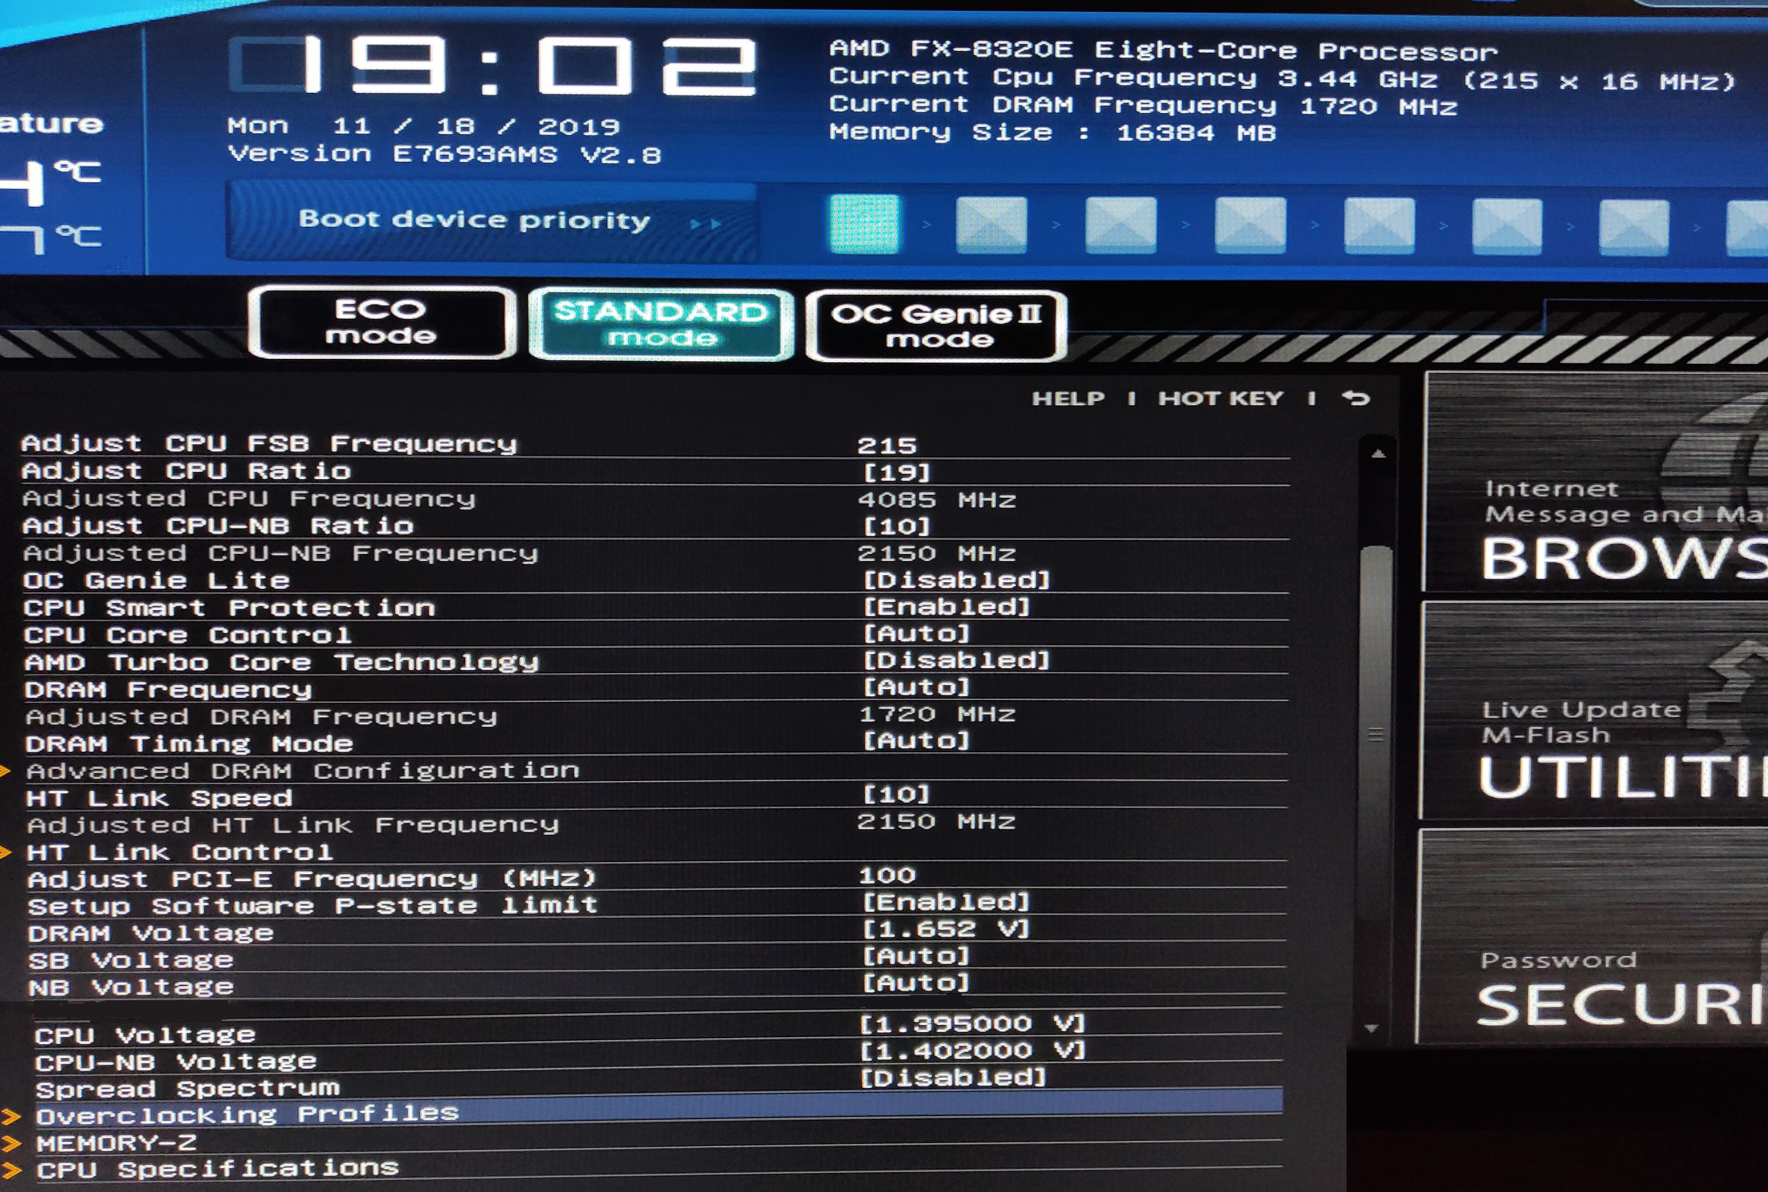
Task: Show the HOT KEY list
Action: [x=1220, y=399]
